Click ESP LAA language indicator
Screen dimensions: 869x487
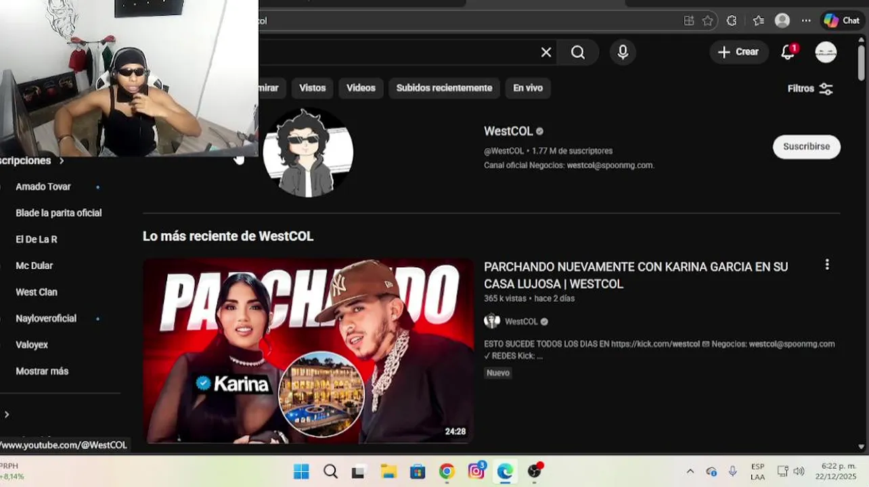757,471
